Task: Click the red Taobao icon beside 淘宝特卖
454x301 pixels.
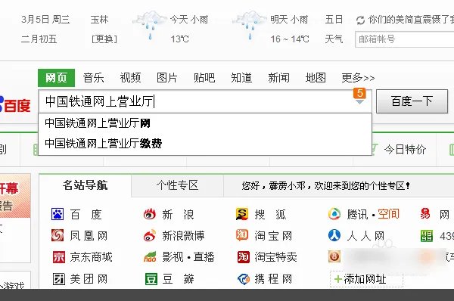Action: pos(243,256)
